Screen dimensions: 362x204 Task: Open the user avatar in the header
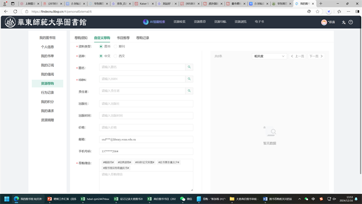[x=324, y=22]
